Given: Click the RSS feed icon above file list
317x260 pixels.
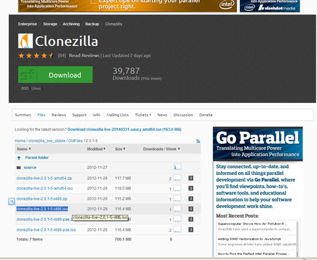Looking at the screenshot, I should click(x=198, y=141).
